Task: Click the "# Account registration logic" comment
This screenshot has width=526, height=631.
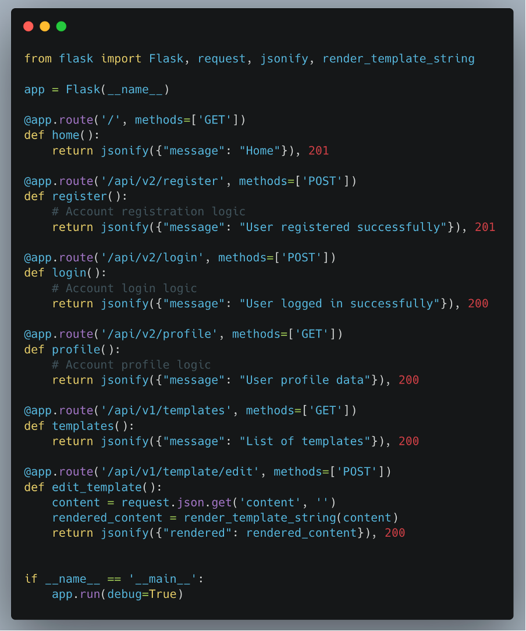Action: click(148, 212)
